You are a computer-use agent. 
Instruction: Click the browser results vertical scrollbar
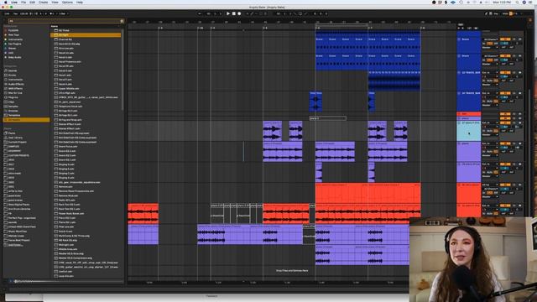[x=123, y=69]
